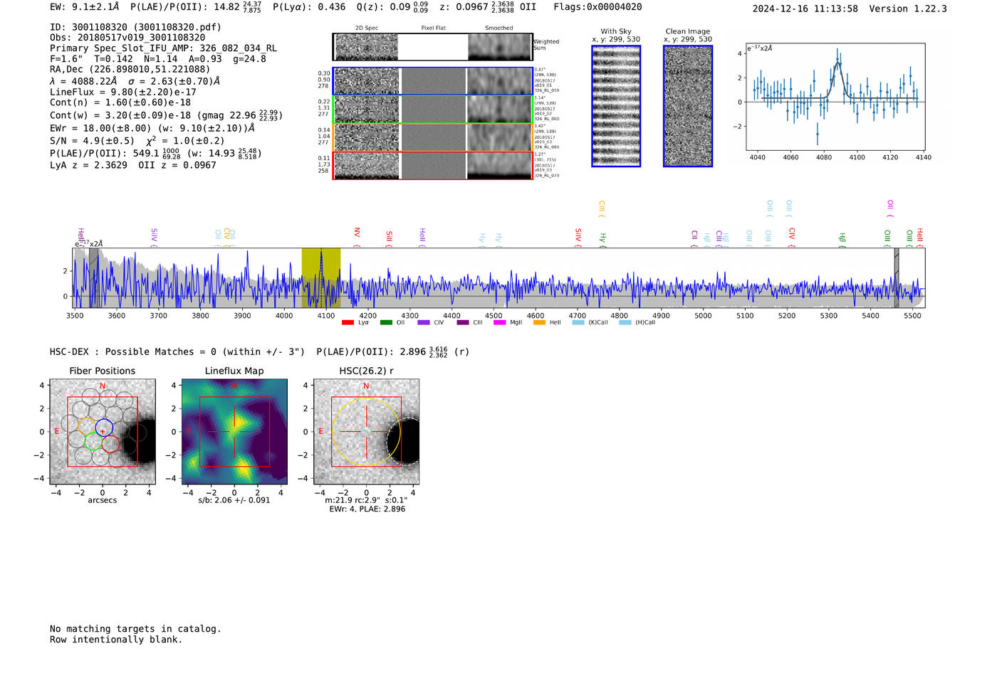Image resolution: width=997 pixels, height=678 pixels.
Task: Open the HSC(26.2) r image panel
Action: pos(366,432)
